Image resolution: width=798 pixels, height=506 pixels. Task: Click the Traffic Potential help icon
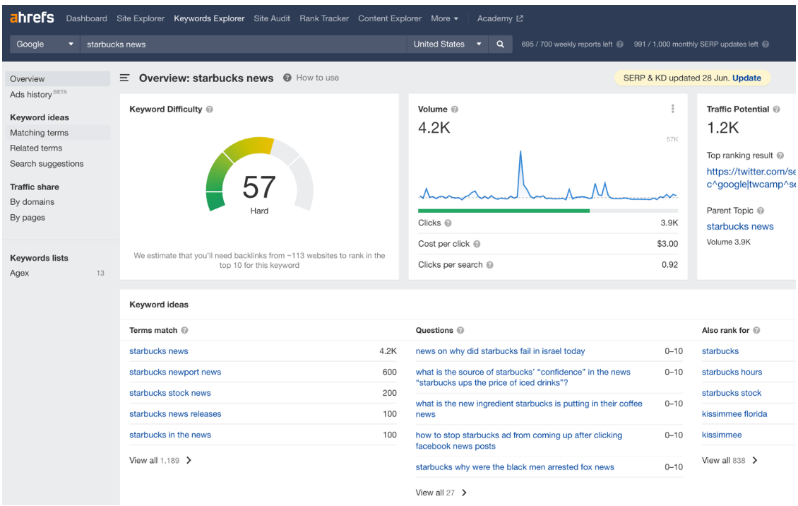[x=776, y=110]
